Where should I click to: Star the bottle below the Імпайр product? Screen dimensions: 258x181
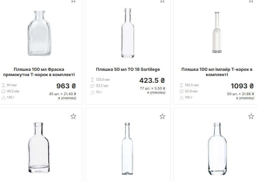[x=251, y=116]
